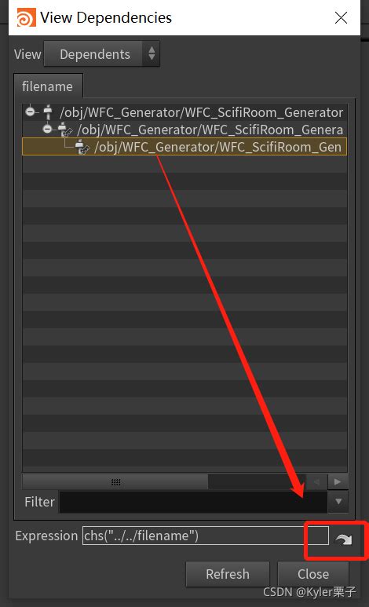Select the first /obj/WFC_Generator tree entry
The image size is (369, 607).
tap(201, 112)
